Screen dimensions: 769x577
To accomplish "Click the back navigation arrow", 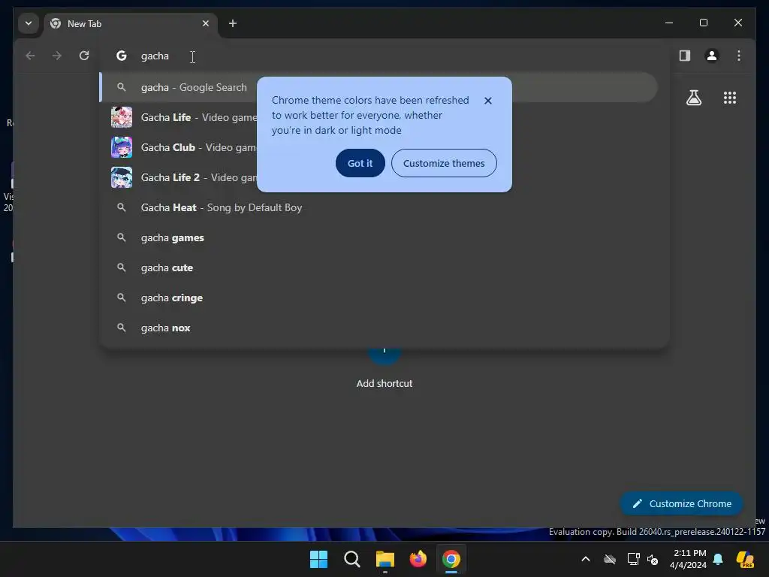I will click(x=30, y=56).
